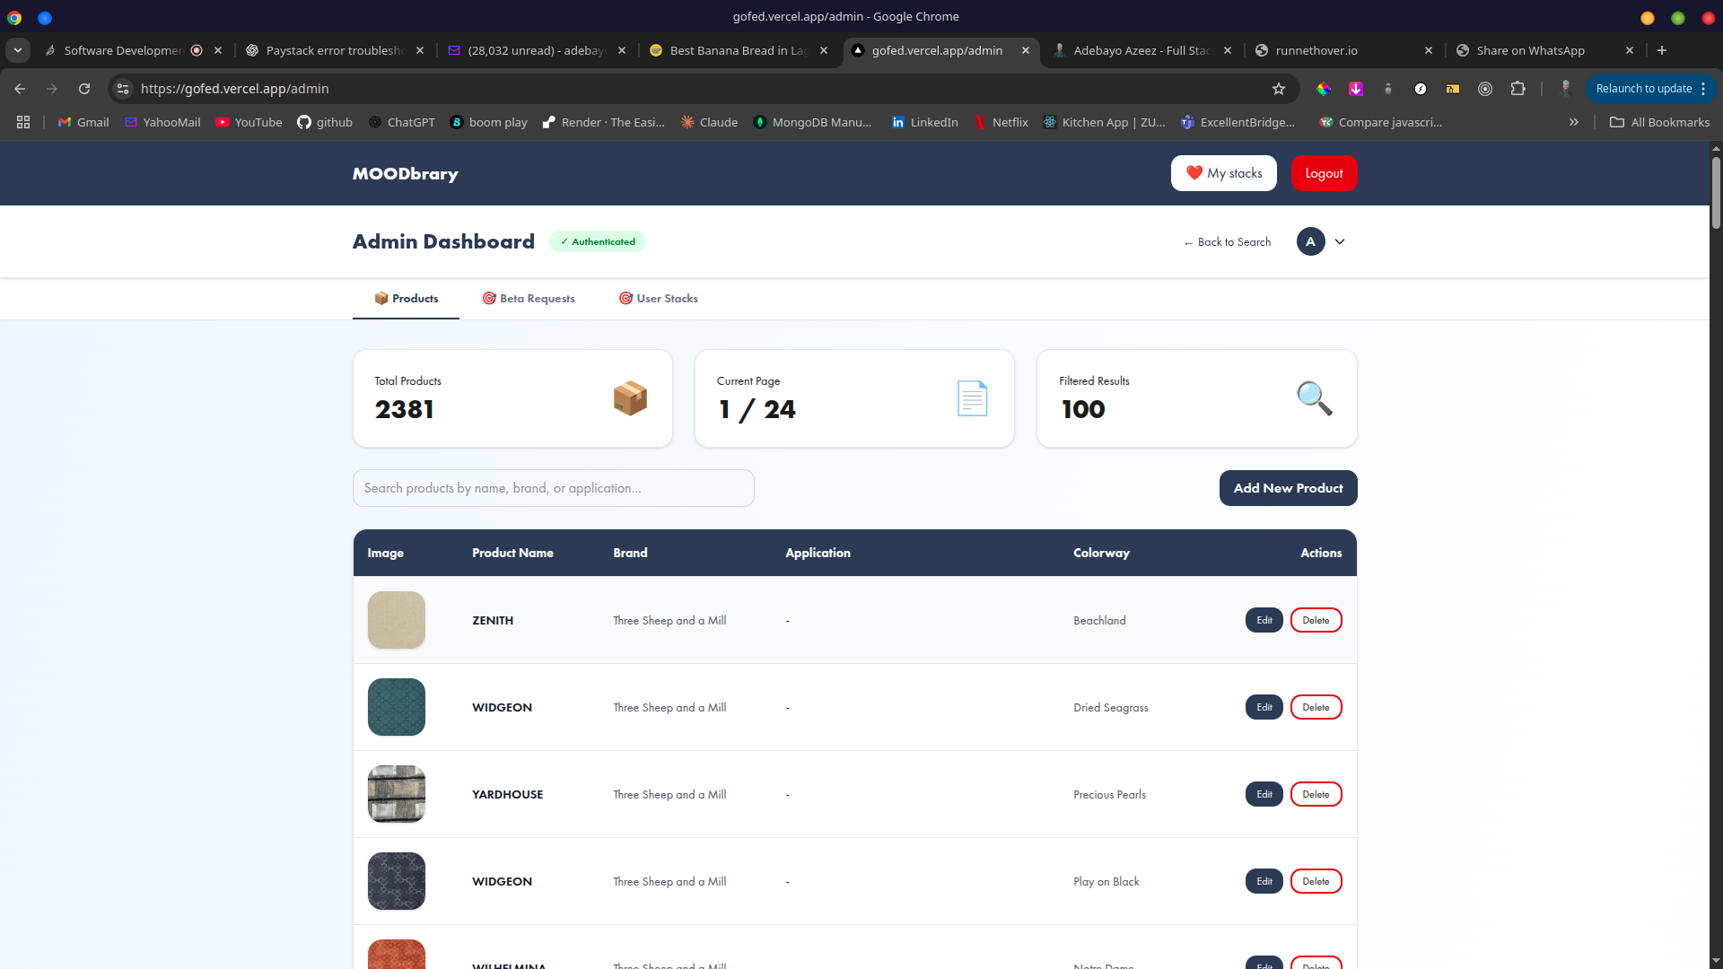Click the Logout button
Viewport: 1723px width, 969px height.
click(x=1324, y=173)
